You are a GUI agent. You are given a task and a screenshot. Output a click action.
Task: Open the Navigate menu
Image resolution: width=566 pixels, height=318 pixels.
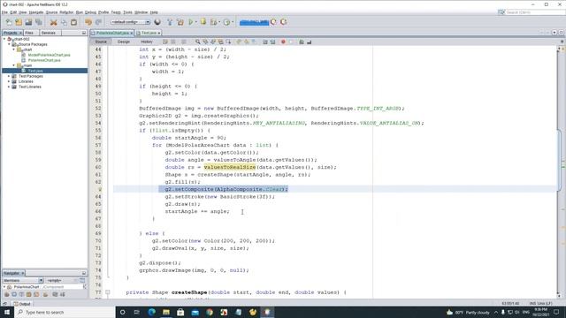pos(35,12)
